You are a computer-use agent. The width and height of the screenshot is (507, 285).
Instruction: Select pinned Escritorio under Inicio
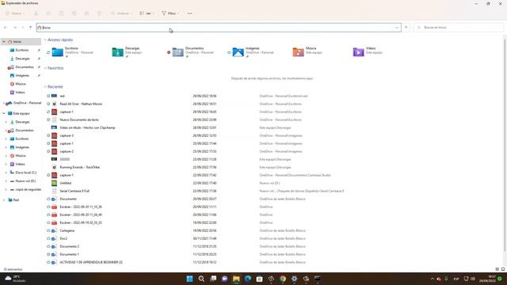21,50
